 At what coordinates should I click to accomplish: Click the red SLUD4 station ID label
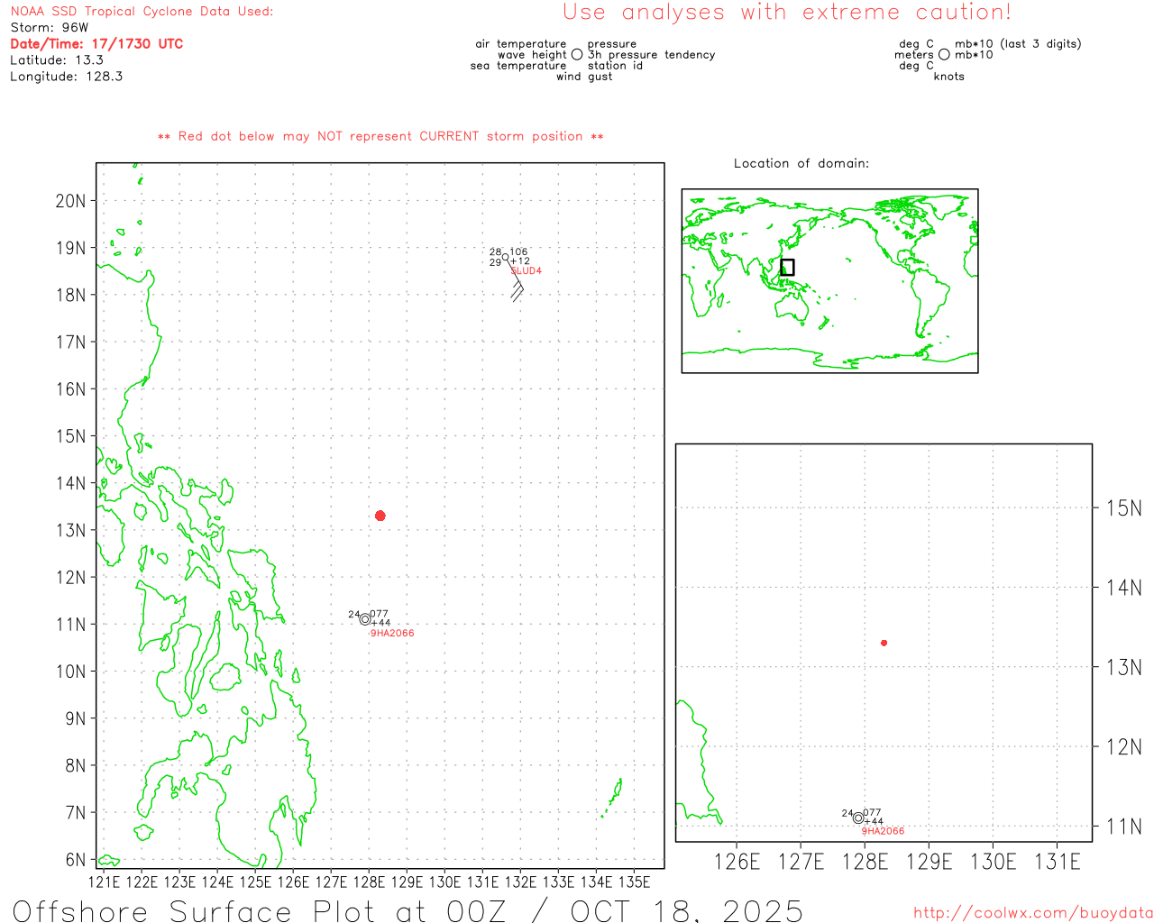click(527, 271)
